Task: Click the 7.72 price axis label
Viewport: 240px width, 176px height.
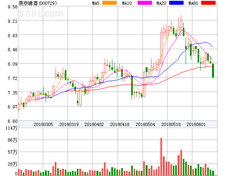Action: pyautogui.click(x=12, y=78)
